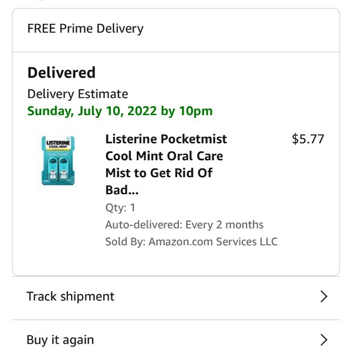
Task: Click the truncated Bad... title ending
Action: pos(122,190)
